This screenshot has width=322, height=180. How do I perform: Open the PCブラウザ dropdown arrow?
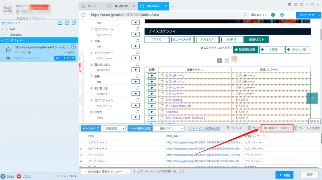[319, 15]
